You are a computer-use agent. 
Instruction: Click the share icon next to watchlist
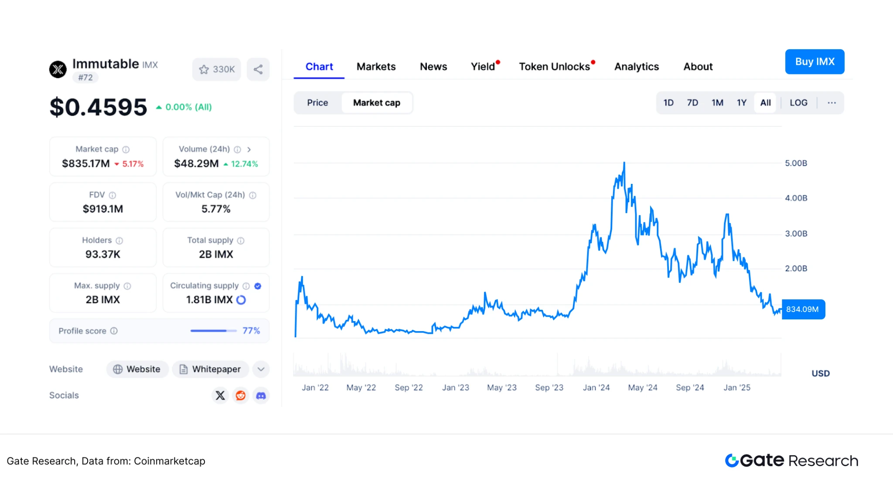pos(258,69)
